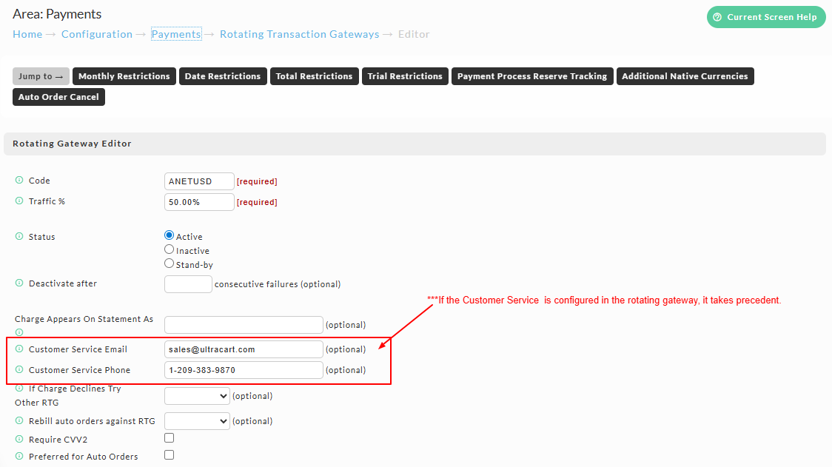Jump to Date Restrictions section
This screenshot has height=467, width=832.
pyautogui.click(x=223, y=76)
